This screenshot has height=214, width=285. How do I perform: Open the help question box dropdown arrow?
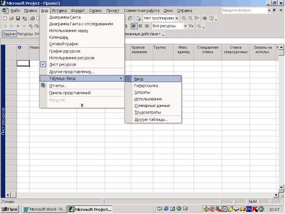click(x=269, y=10)
